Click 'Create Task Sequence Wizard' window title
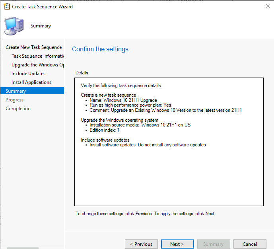The width and height of the screenshot is (274, 249). 42,7
